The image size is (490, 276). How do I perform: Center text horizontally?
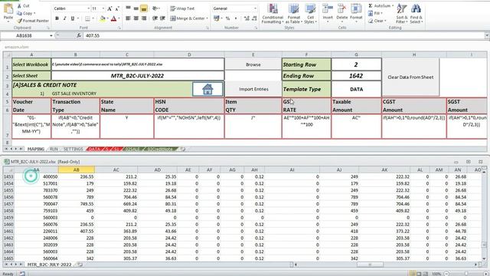click(136, 18)
